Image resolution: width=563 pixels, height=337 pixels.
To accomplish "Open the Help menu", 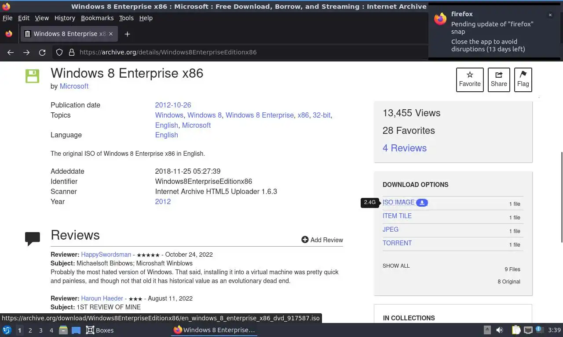I will [146, 18].
